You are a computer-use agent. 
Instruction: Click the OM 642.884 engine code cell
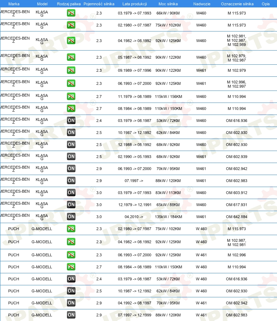tap(237, 217)
